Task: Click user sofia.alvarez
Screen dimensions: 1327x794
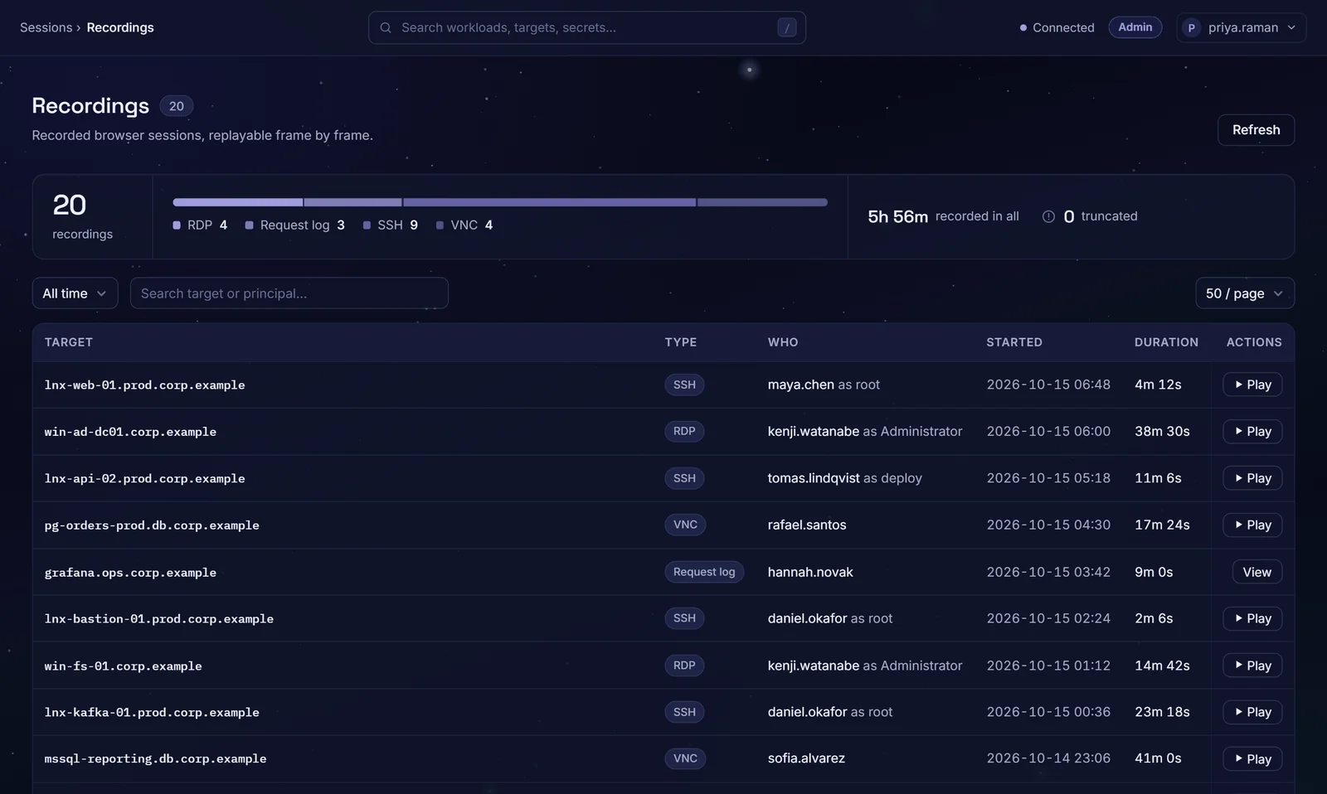Action: [806, 758]
